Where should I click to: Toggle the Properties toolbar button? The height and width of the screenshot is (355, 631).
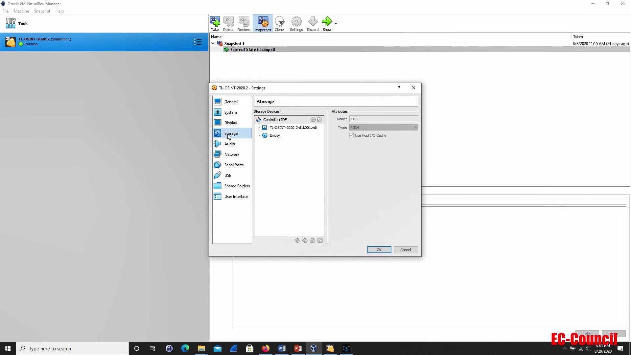pos(263,24)
